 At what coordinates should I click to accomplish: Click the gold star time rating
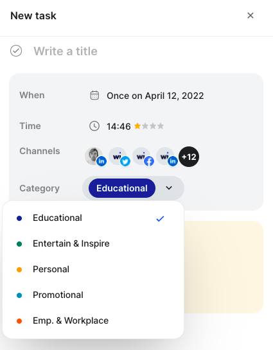click(137, 126)
